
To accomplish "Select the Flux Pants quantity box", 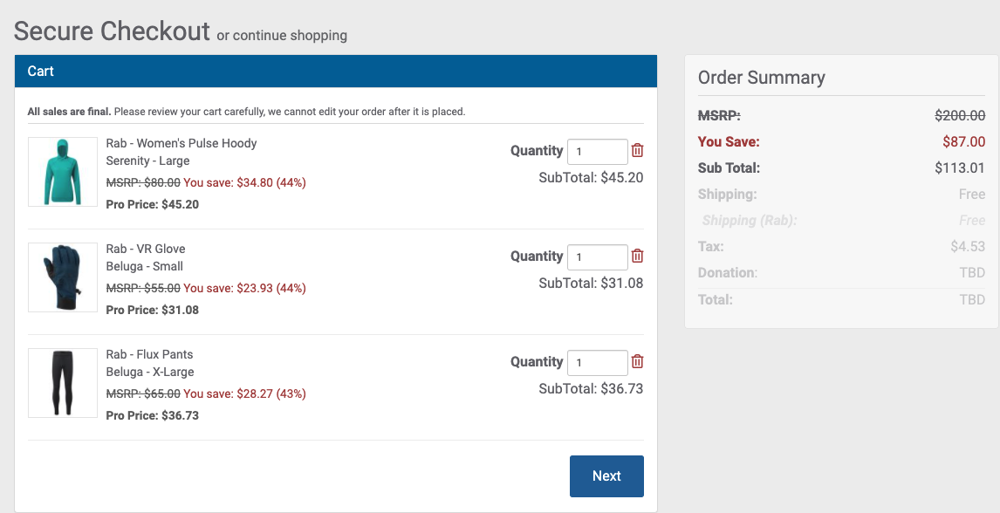I will click(597, 362).
